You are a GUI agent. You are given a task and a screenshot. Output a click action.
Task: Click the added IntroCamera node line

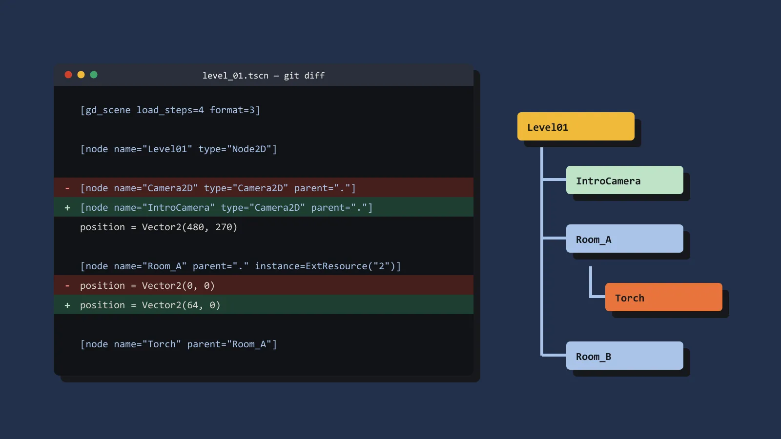click(x=264, y=207)
